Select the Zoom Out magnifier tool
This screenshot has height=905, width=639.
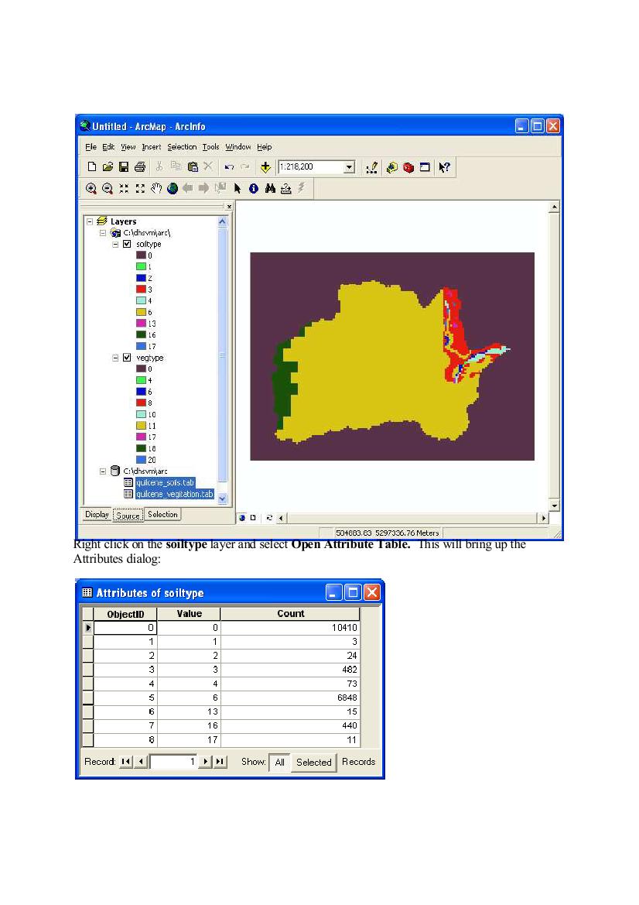pos(108,188)
